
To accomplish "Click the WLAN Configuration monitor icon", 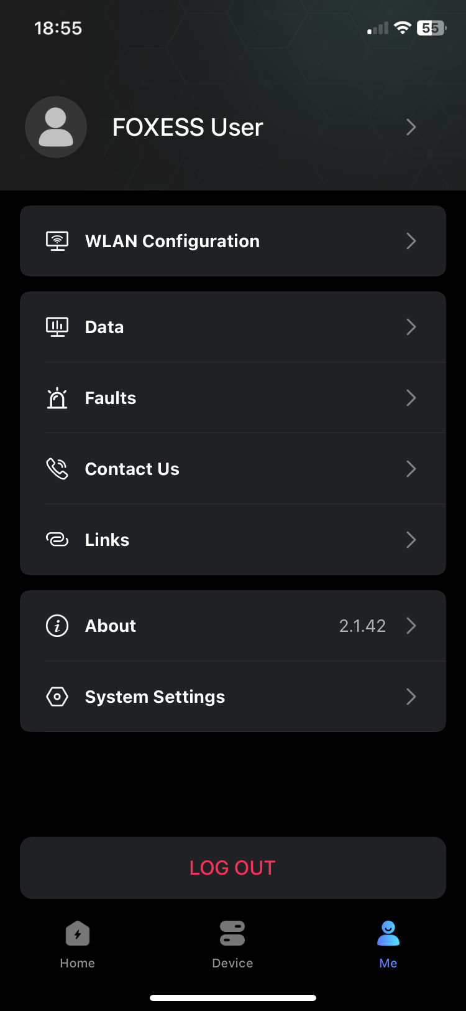I will pyautogui.click(x=57, y=241).
